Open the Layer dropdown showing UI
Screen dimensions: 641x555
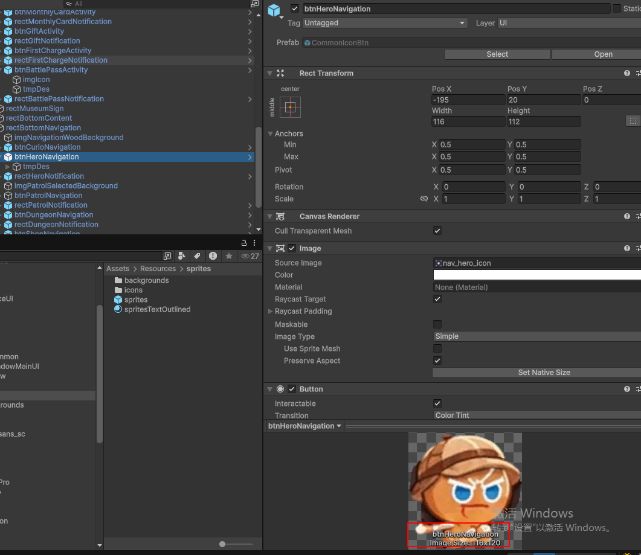click(569, 23)
